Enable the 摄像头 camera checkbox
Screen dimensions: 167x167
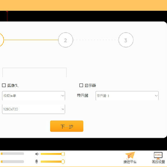pyautogui.click(x=4, y=85)
